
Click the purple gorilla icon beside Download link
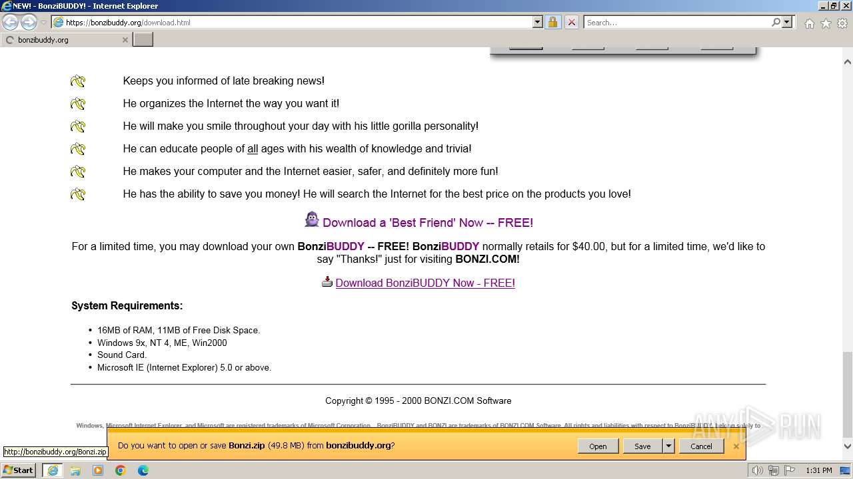click(312, 220)
